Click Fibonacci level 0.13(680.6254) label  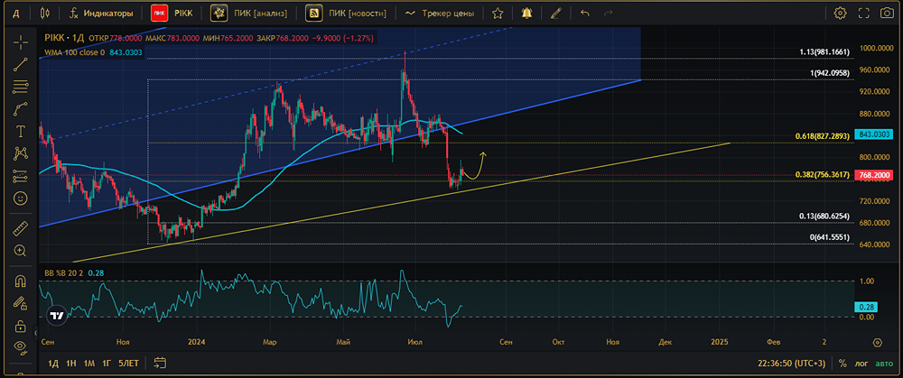tap(824, 217)
